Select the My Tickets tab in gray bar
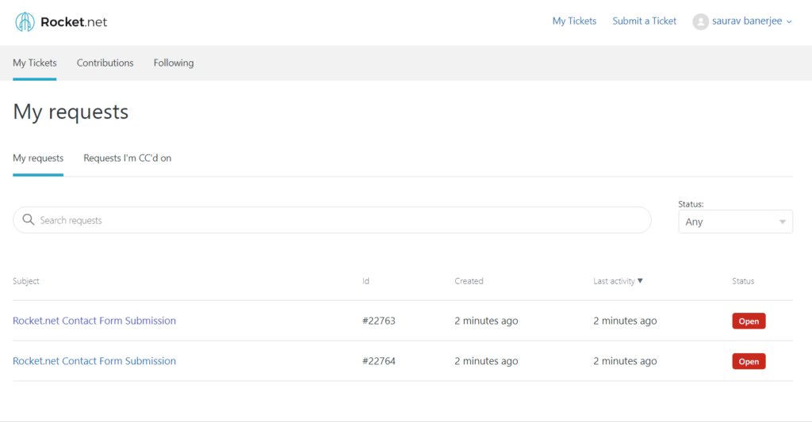The width and height of the screenshot is (812, 422). click(35, 63)
